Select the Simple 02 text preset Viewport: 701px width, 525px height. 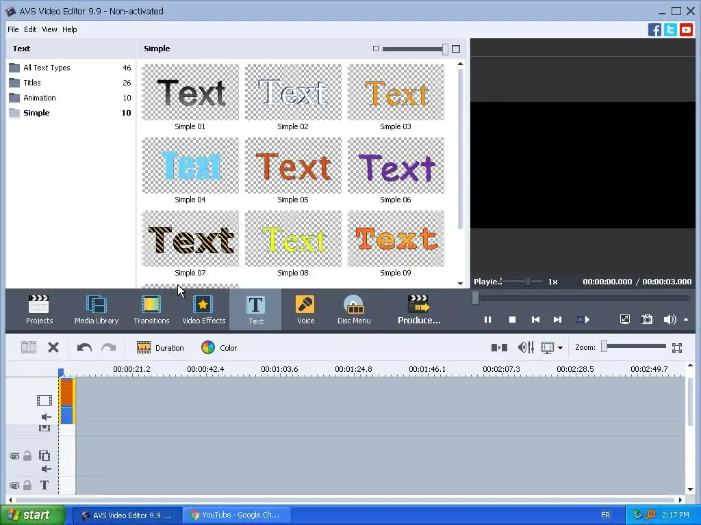click(293, 97)
